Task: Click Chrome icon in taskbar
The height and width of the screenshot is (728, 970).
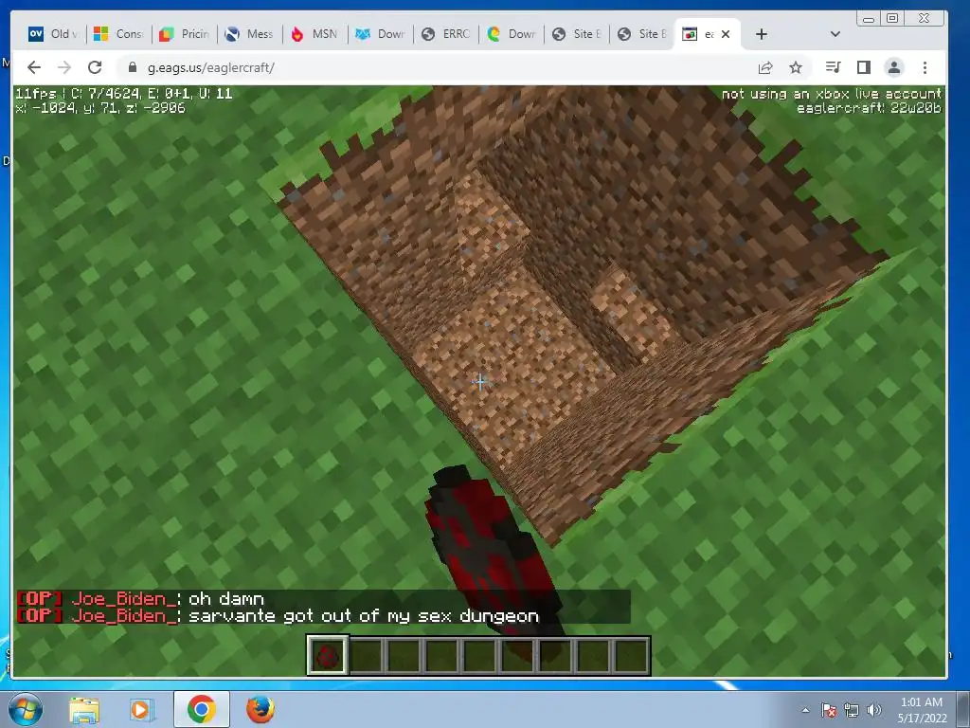Action: tap(201, 709)
